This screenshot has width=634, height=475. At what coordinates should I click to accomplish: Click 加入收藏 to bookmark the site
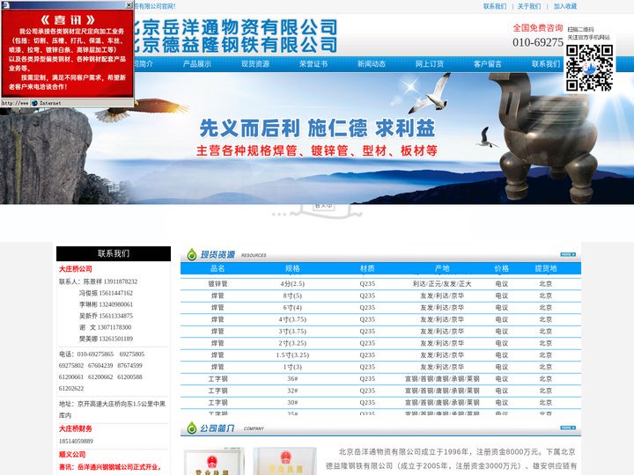click(564, 6)
